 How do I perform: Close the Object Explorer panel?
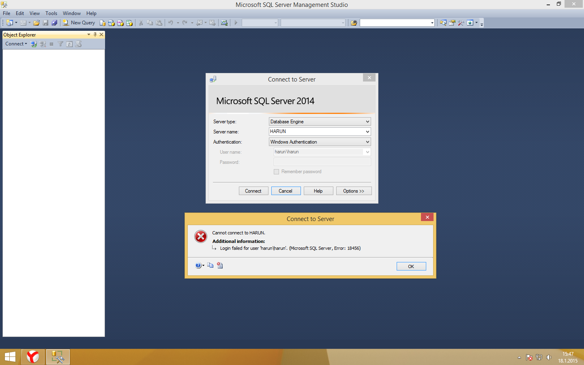click(x=101, y=34)
